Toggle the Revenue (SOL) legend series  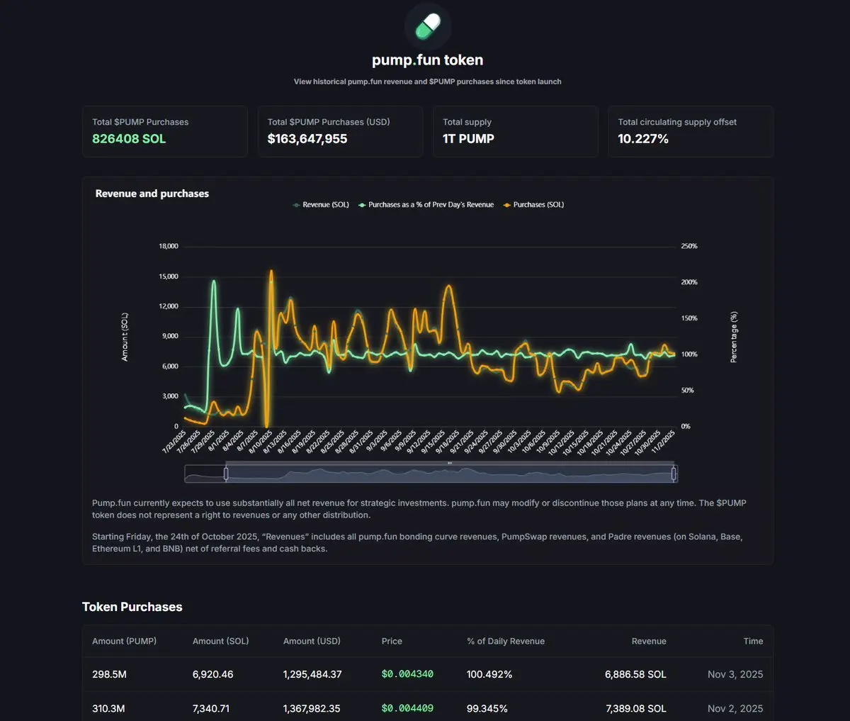[x=321, y=205]
